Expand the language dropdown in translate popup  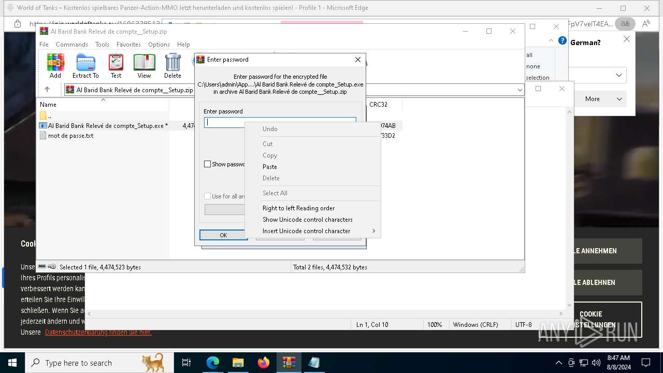tap(619, 75)
